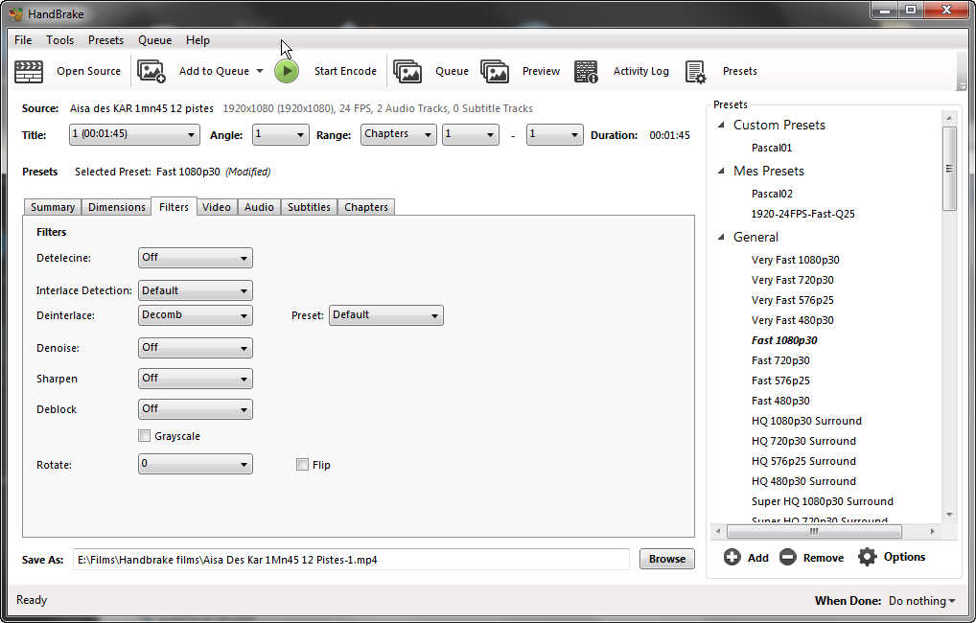The height and width of the screenshot is (623, 976).
Task: Select the Very Fast 480p30 preset
Action: [792, 320]
